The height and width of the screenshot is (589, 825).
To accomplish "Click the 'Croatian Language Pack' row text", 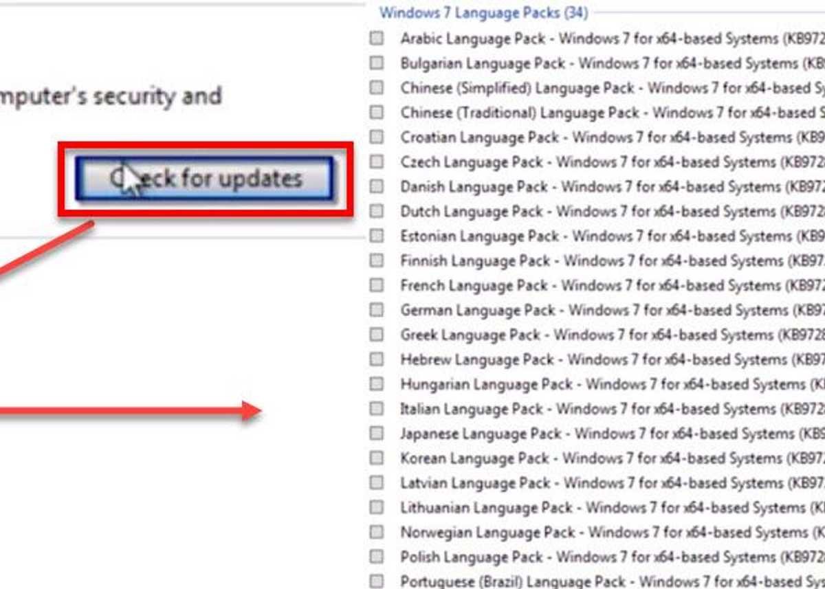I will click(x=613, y=137).
